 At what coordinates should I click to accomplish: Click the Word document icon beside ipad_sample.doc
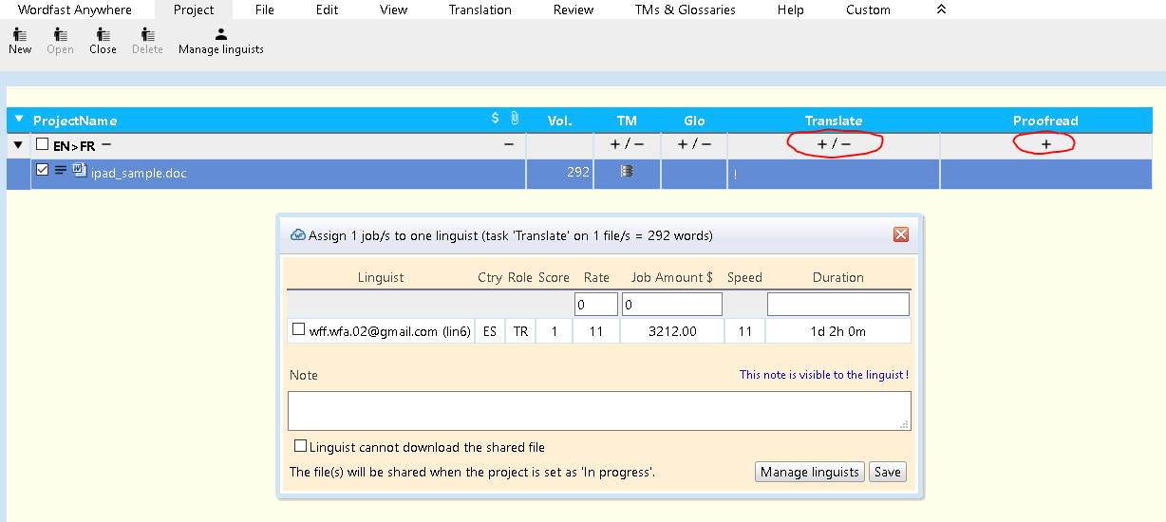tap(80, 172)
